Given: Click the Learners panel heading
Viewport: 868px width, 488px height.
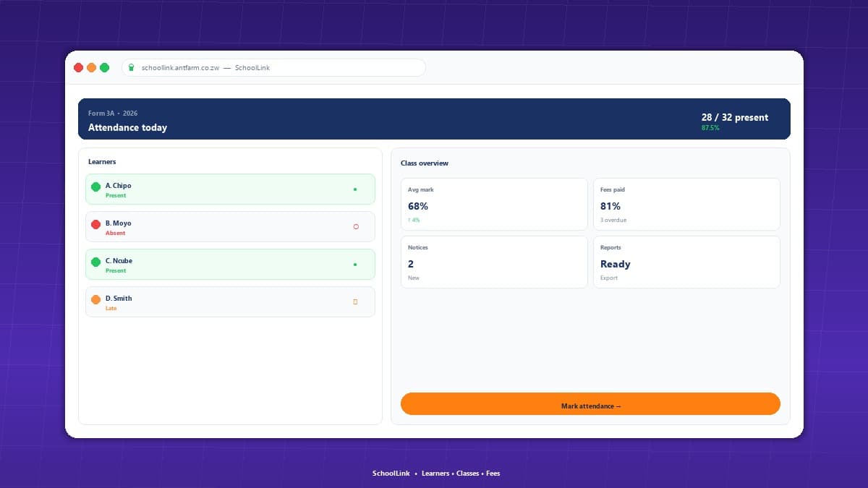Looking at the screenshot, I should point(102,162).
